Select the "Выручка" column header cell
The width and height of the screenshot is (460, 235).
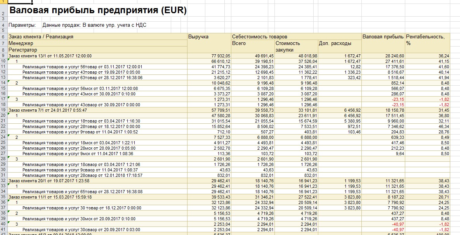click(198, 37)
